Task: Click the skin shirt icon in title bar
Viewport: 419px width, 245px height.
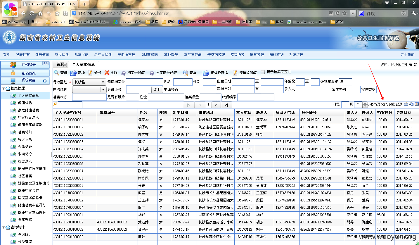Action: 387,3
